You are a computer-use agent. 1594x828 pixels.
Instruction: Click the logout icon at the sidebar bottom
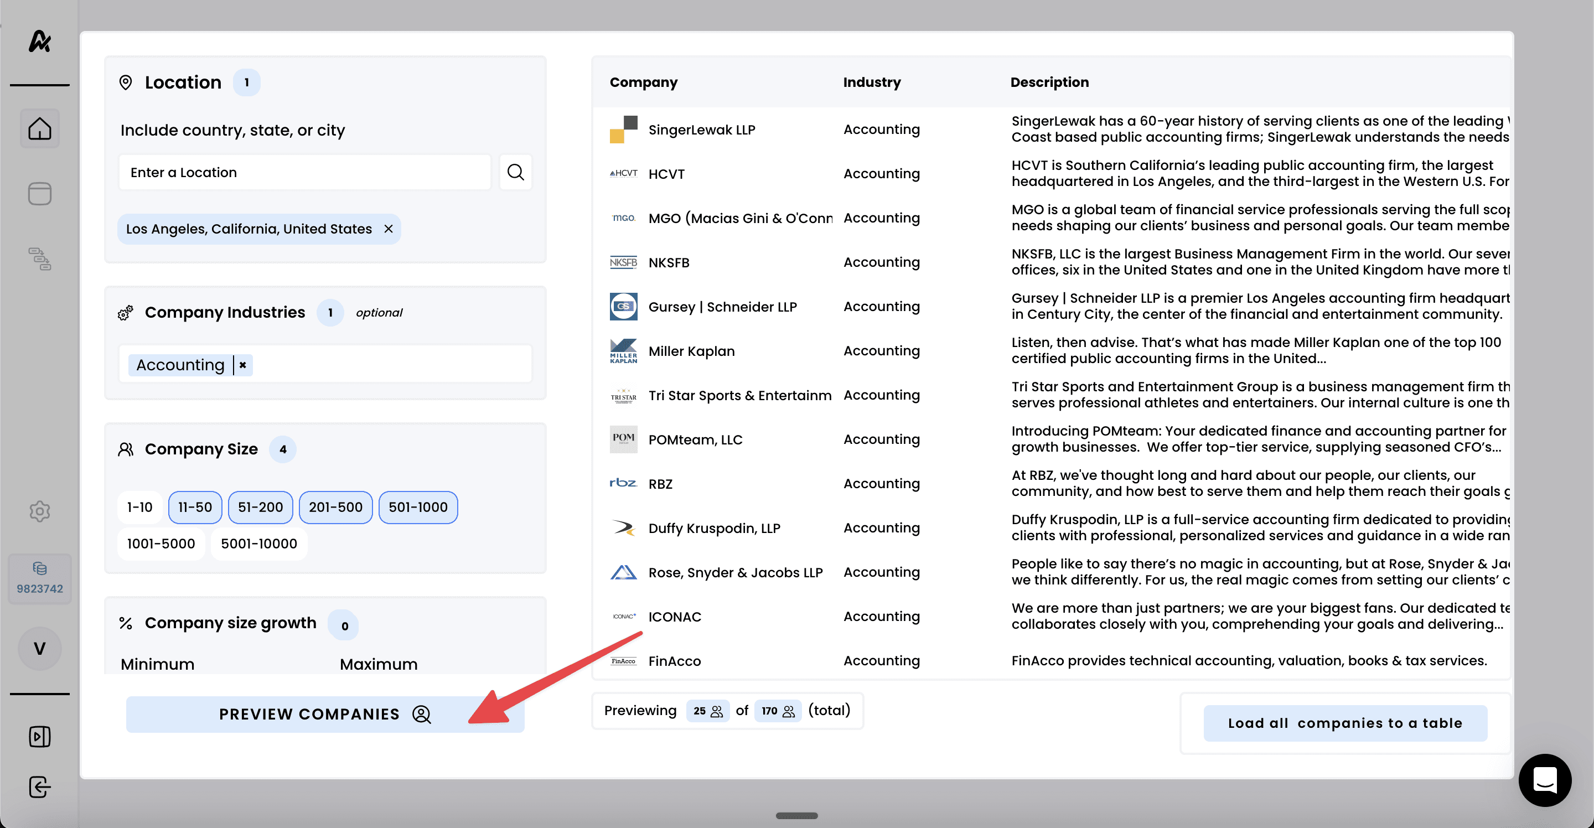tap(40, 787)
